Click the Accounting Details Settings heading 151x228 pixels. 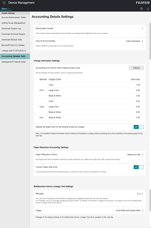[x=53, y=17]
